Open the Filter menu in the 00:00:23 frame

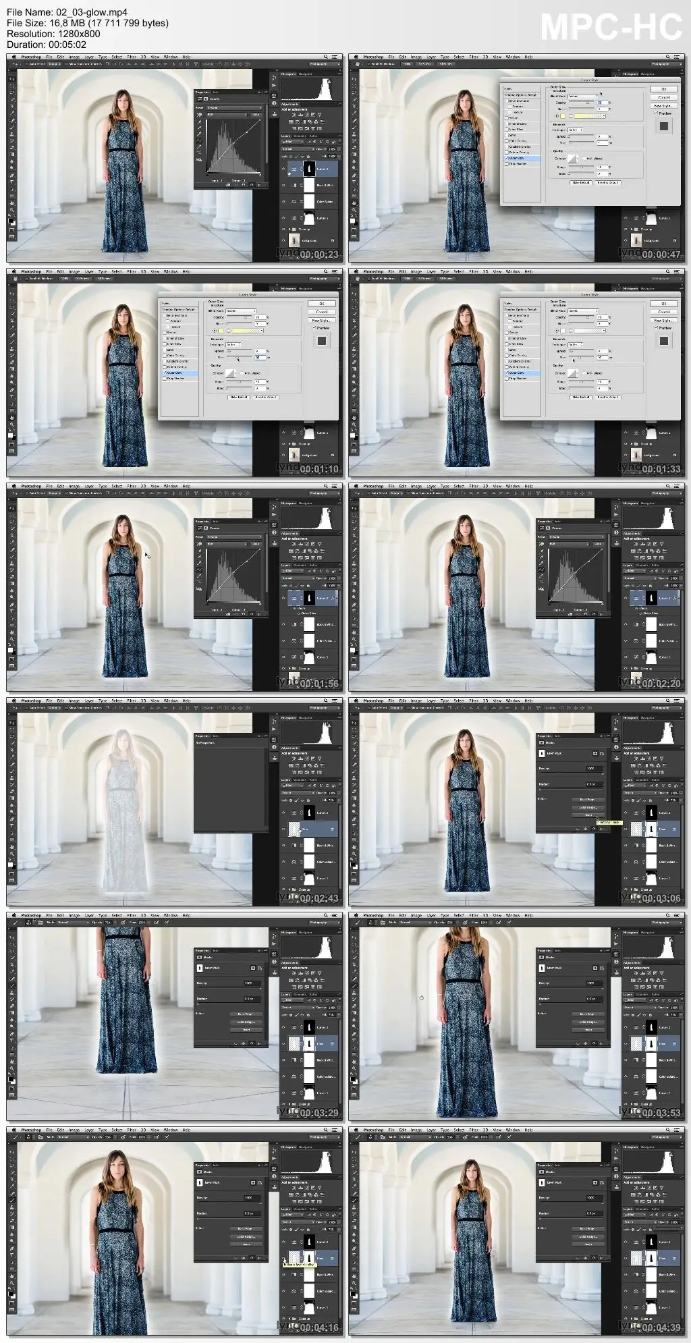point(132,57)
